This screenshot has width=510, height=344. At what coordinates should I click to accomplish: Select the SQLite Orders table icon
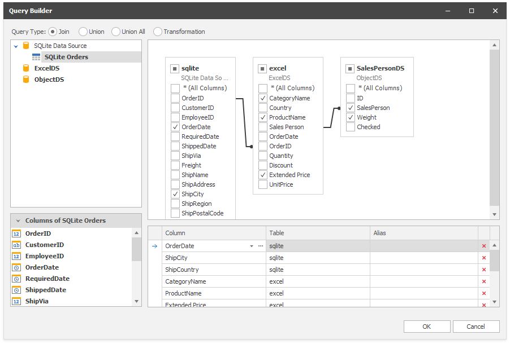[x=36, y=56]
